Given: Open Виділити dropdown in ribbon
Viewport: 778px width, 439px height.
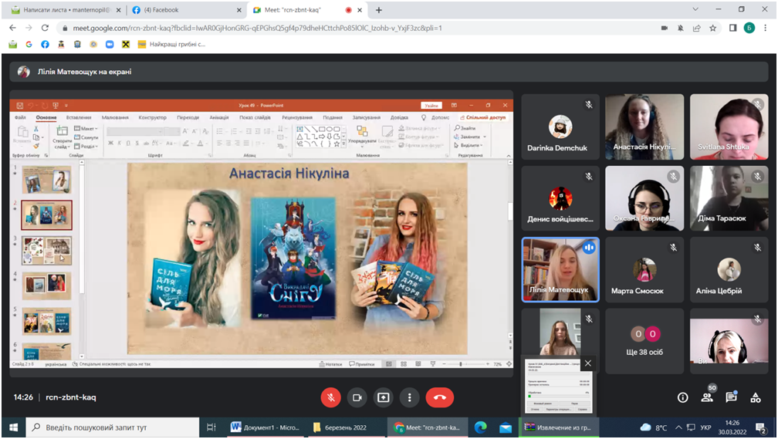Looking at the screenshot, I should tap(469, 145).
